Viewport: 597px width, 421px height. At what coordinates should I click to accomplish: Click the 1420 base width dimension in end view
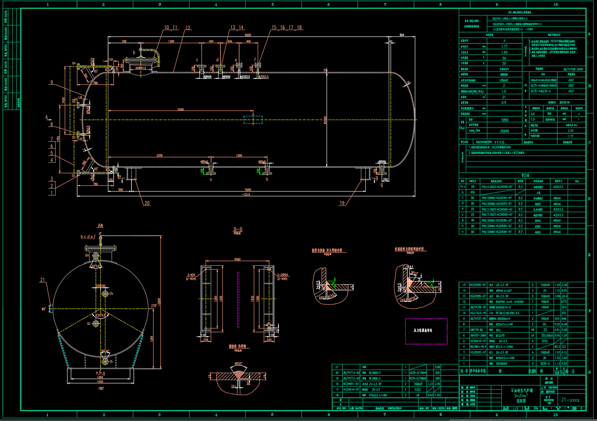pyautogui.click(x=100, y=381)
